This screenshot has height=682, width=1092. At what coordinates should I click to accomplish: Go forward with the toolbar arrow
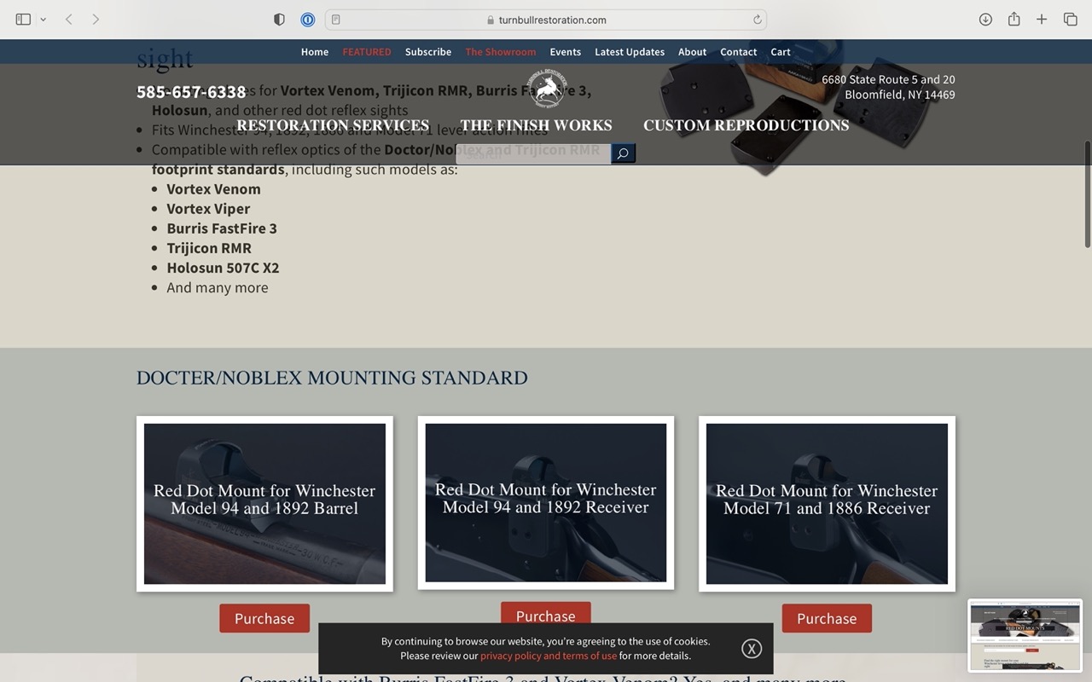pyautogui.click(x=96, y=20)
